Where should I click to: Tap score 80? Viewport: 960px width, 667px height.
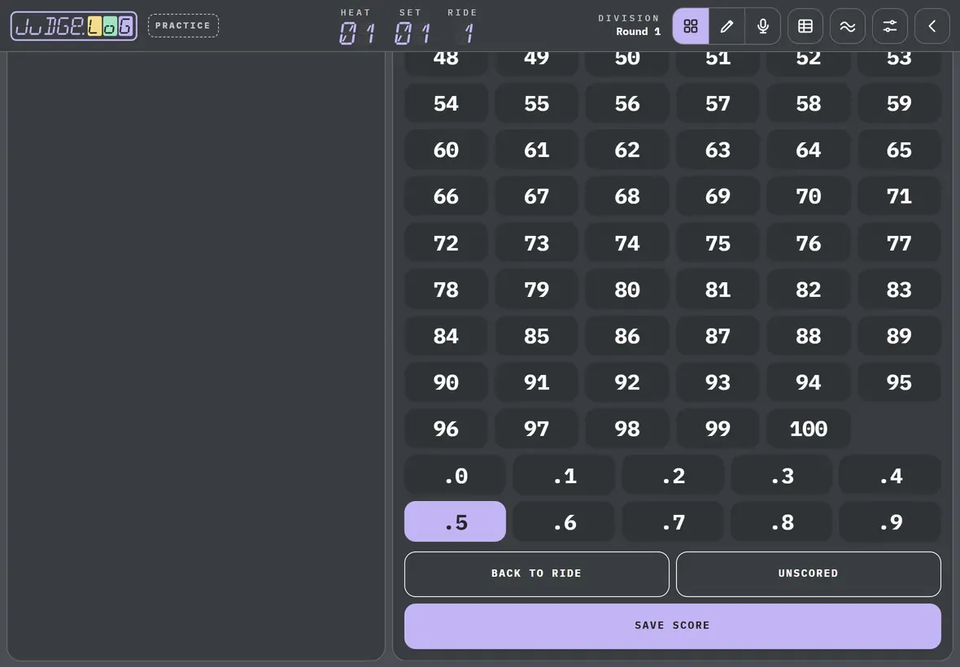coord(627,289)
